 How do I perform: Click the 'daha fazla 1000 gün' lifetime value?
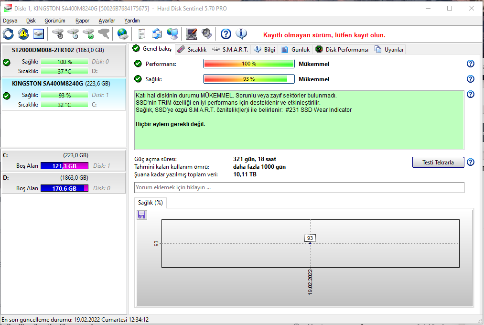[259, 167]
